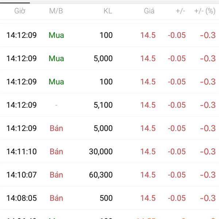Tap the -0.05 change in the 5,100 row
The width and height of the screenshot is (219, 219).
click(177, 105)
